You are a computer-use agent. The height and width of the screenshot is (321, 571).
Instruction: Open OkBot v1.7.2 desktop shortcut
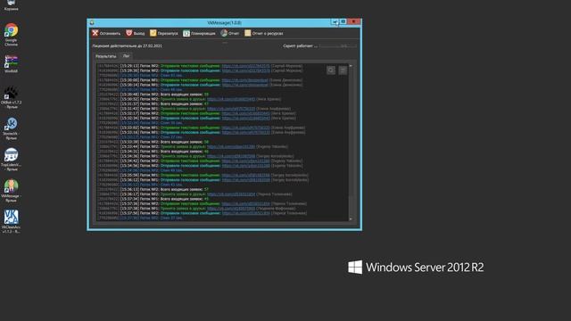click(12, 97)
